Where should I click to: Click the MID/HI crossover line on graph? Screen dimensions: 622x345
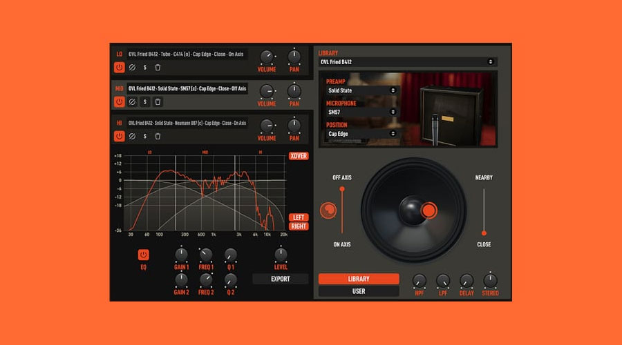pyautogui.click(x=235, y=193)
